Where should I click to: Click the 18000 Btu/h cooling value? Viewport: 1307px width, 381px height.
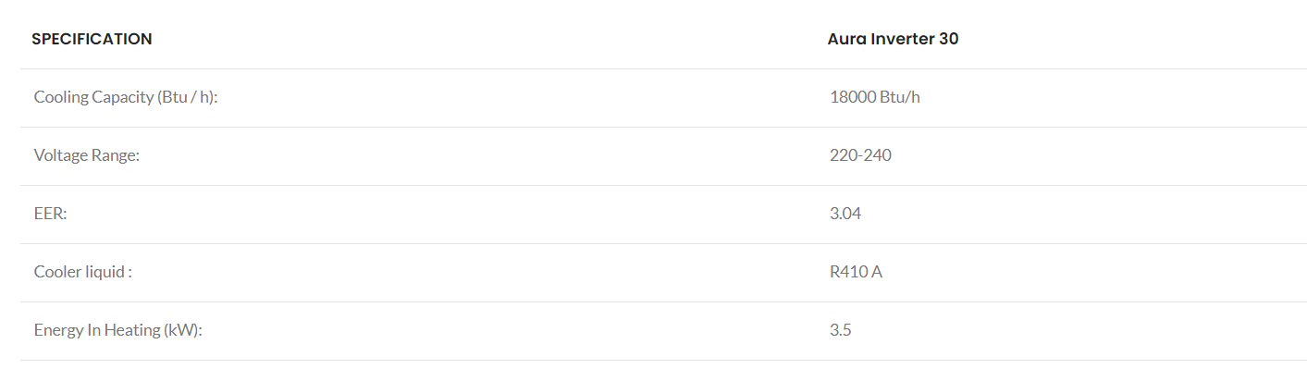(874, 97)
